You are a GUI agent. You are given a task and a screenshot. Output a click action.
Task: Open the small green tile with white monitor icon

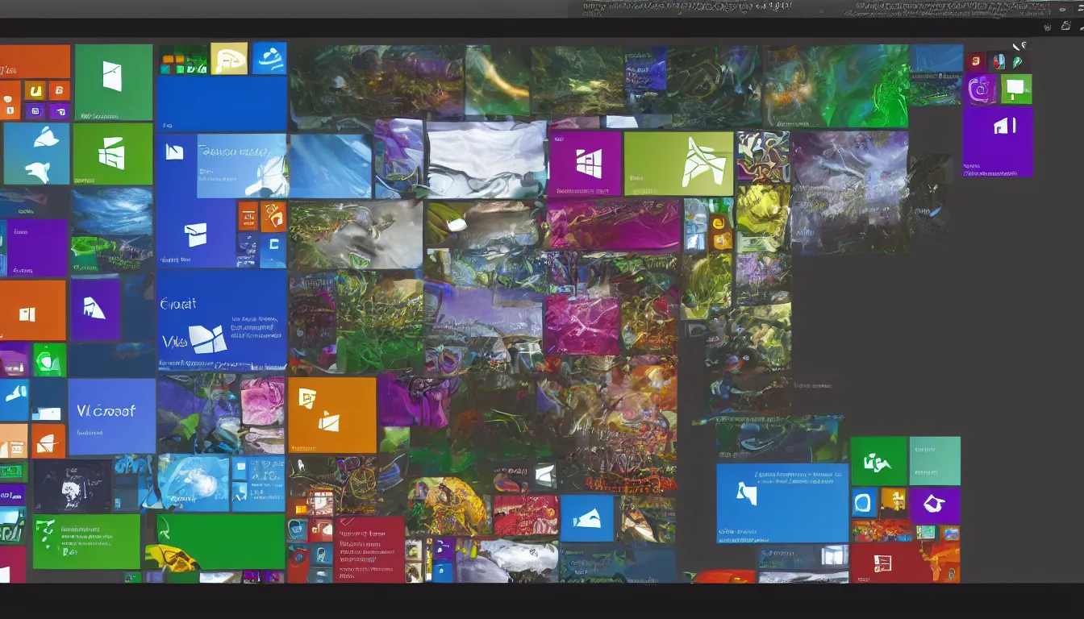pos(1016,89)
